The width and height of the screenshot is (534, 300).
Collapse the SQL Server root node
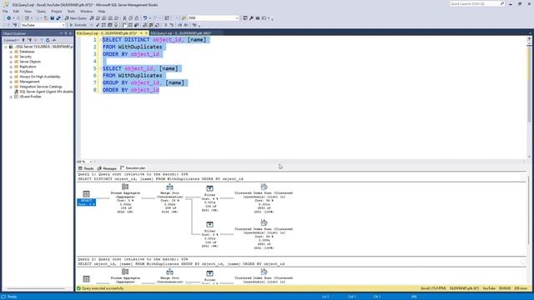pyautogui.click(x=6, y=47)
